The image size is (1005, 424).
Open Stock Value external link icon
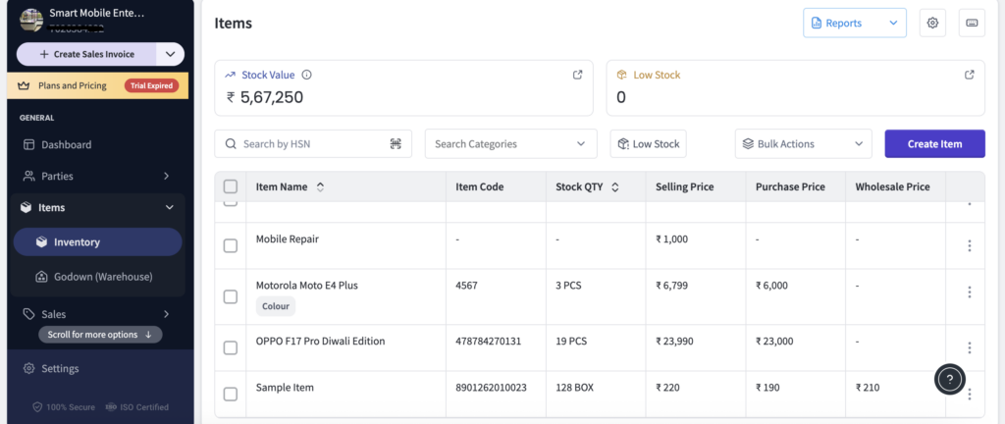tap(578, 75)
